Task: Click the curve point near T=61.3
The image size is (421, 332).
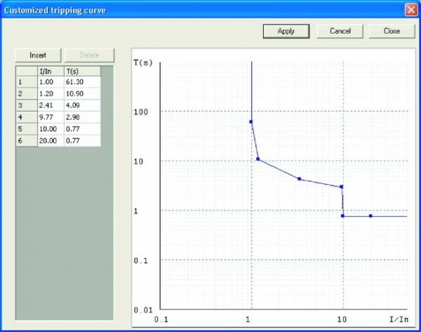Action: 251,122
